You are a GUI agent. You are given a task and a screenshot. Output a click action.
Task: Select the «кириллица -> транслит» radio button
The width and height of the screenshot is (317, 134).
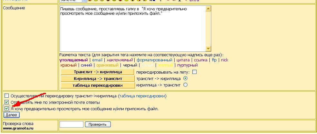185,85
